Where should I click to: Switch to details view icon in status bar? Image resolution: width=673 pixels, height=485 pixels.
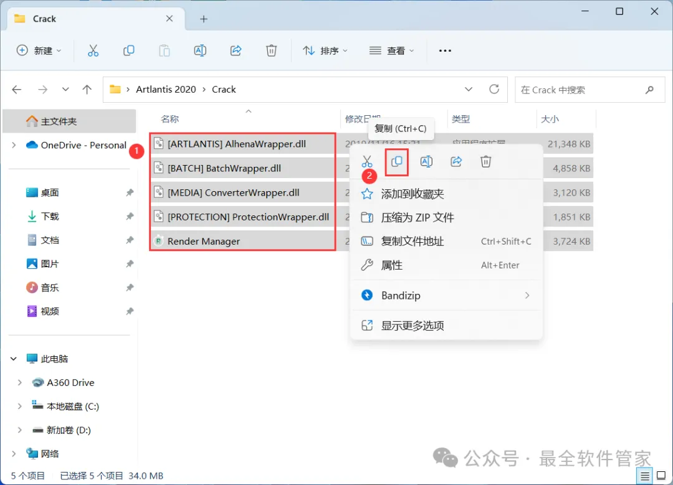point(645,476)
